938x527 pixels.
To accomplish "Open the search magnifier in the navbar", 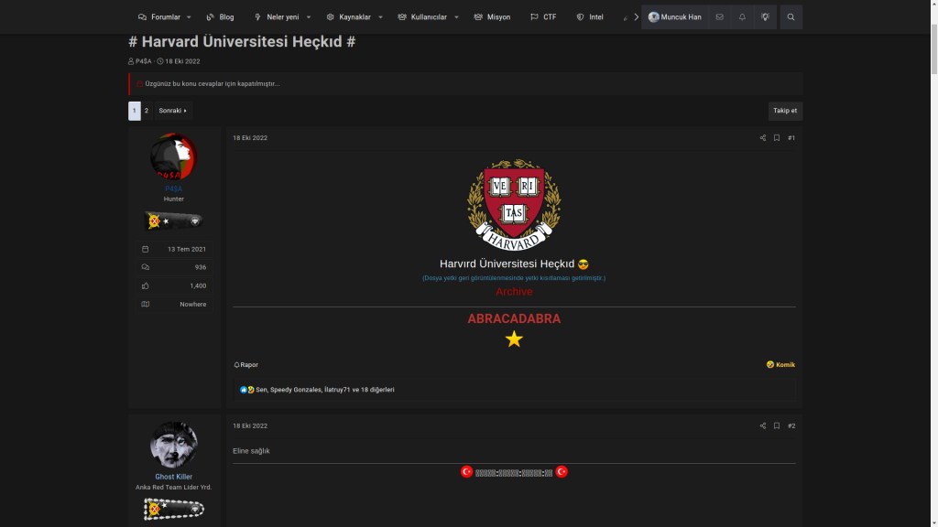I will 791,16.
